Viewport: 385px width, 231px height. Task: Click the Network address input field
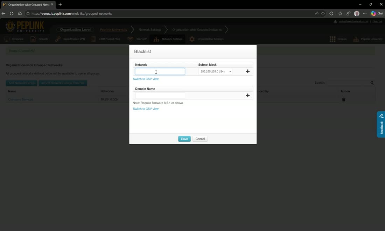coord(160,71)
